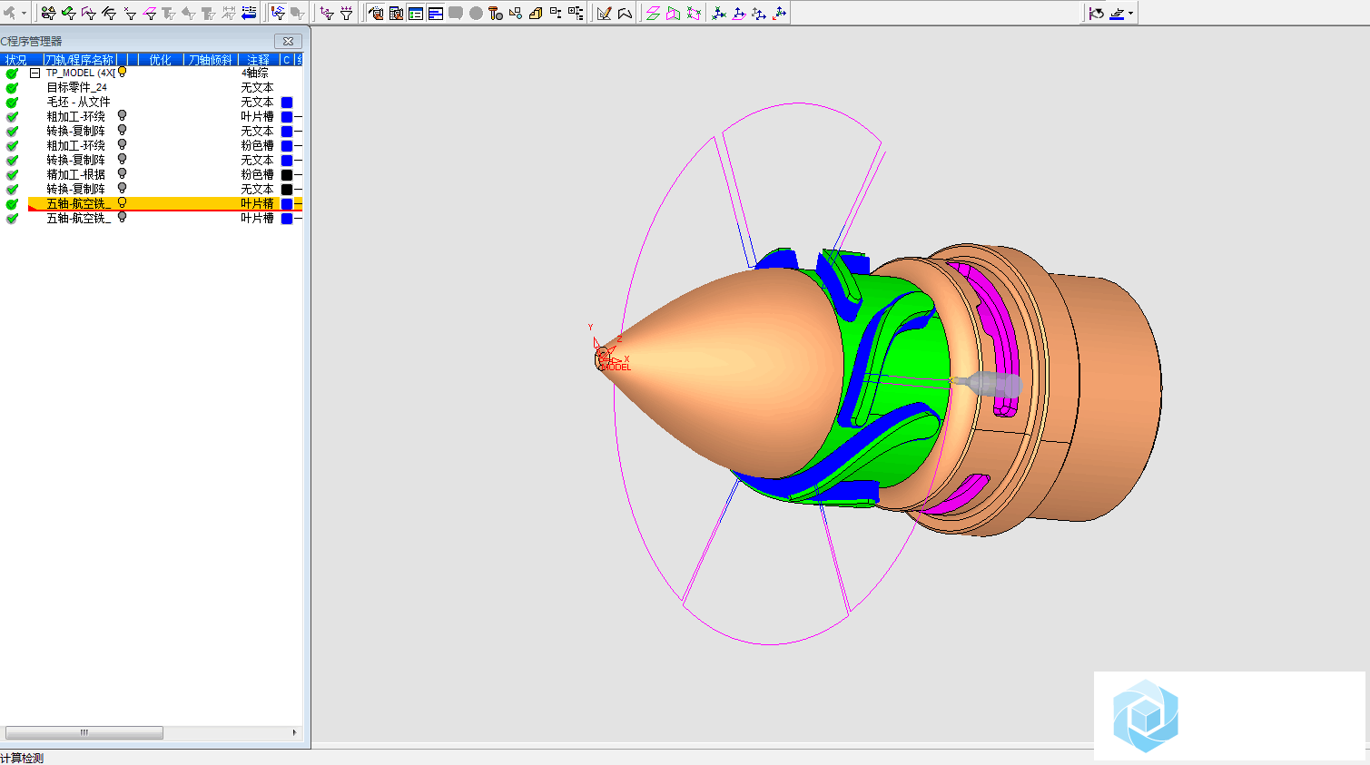This screenshot has height=765, width=1370.
Task: Select the green and magenta folded plane icon
Action: point(673,13)
